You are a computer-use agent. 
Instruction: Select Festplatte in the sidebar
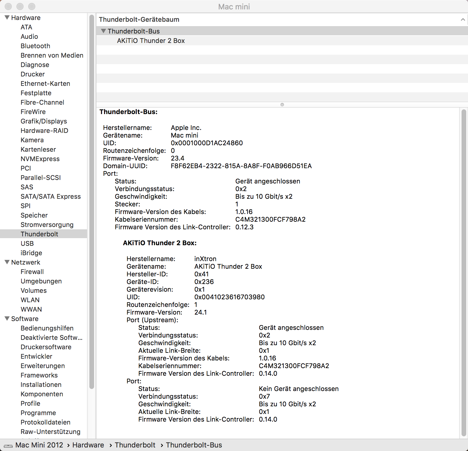36,93
